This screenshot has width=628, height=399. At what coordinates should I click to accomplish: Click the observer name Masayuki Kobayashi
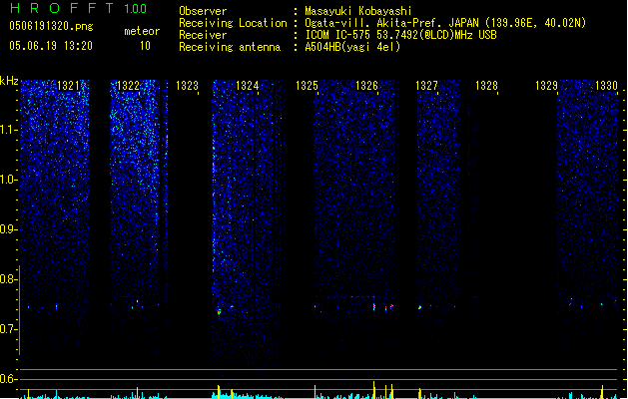357,11
